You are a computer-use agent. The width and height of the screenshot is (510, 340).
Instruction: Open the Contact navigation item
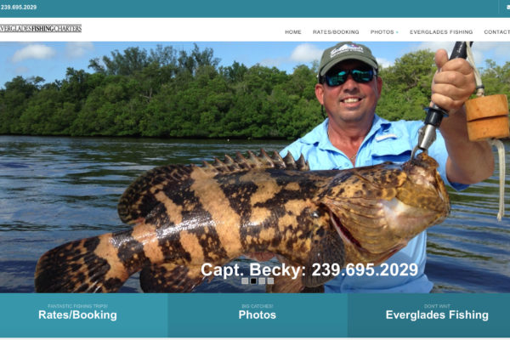[496, 32]
